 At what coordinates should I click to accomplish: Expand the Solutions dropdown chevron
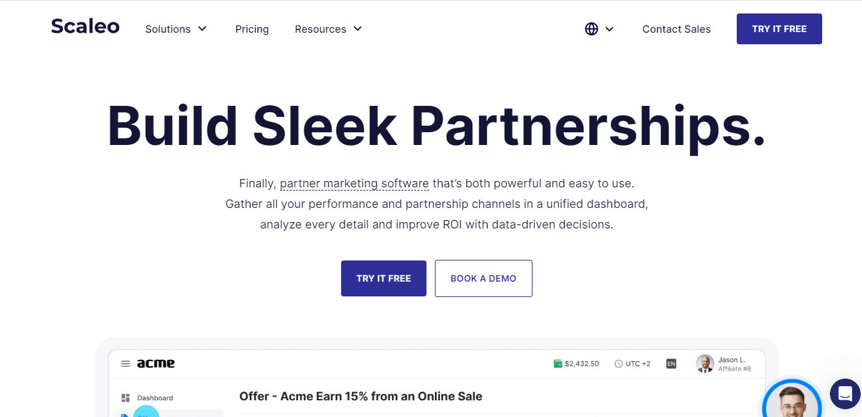pos(202,29)
